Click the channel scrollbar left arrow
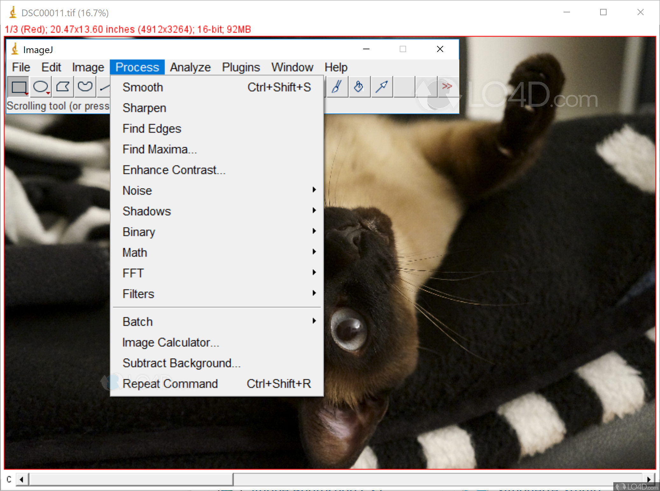This screenshot has width=660, height=491. point(22,479)
